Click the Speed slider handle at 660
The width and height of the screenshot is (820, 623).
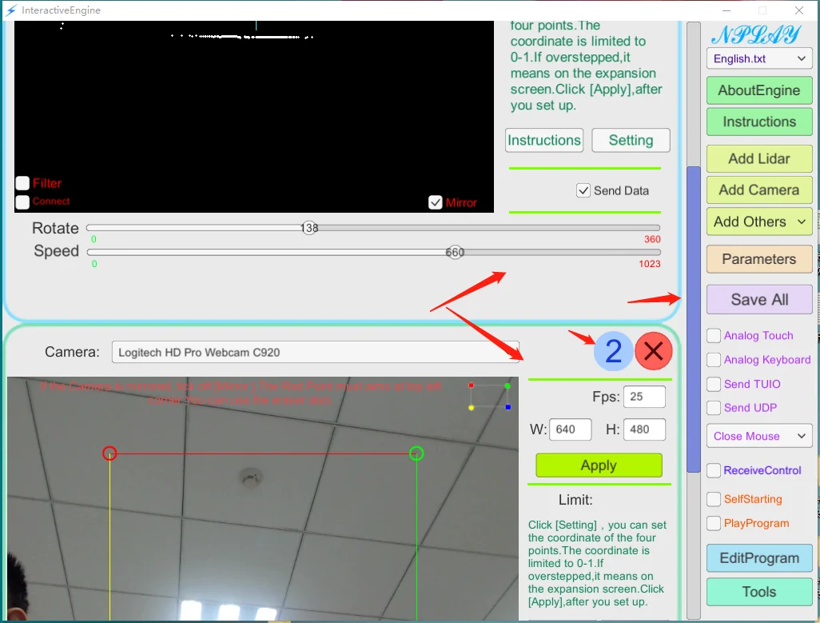[x=455, y=252]
